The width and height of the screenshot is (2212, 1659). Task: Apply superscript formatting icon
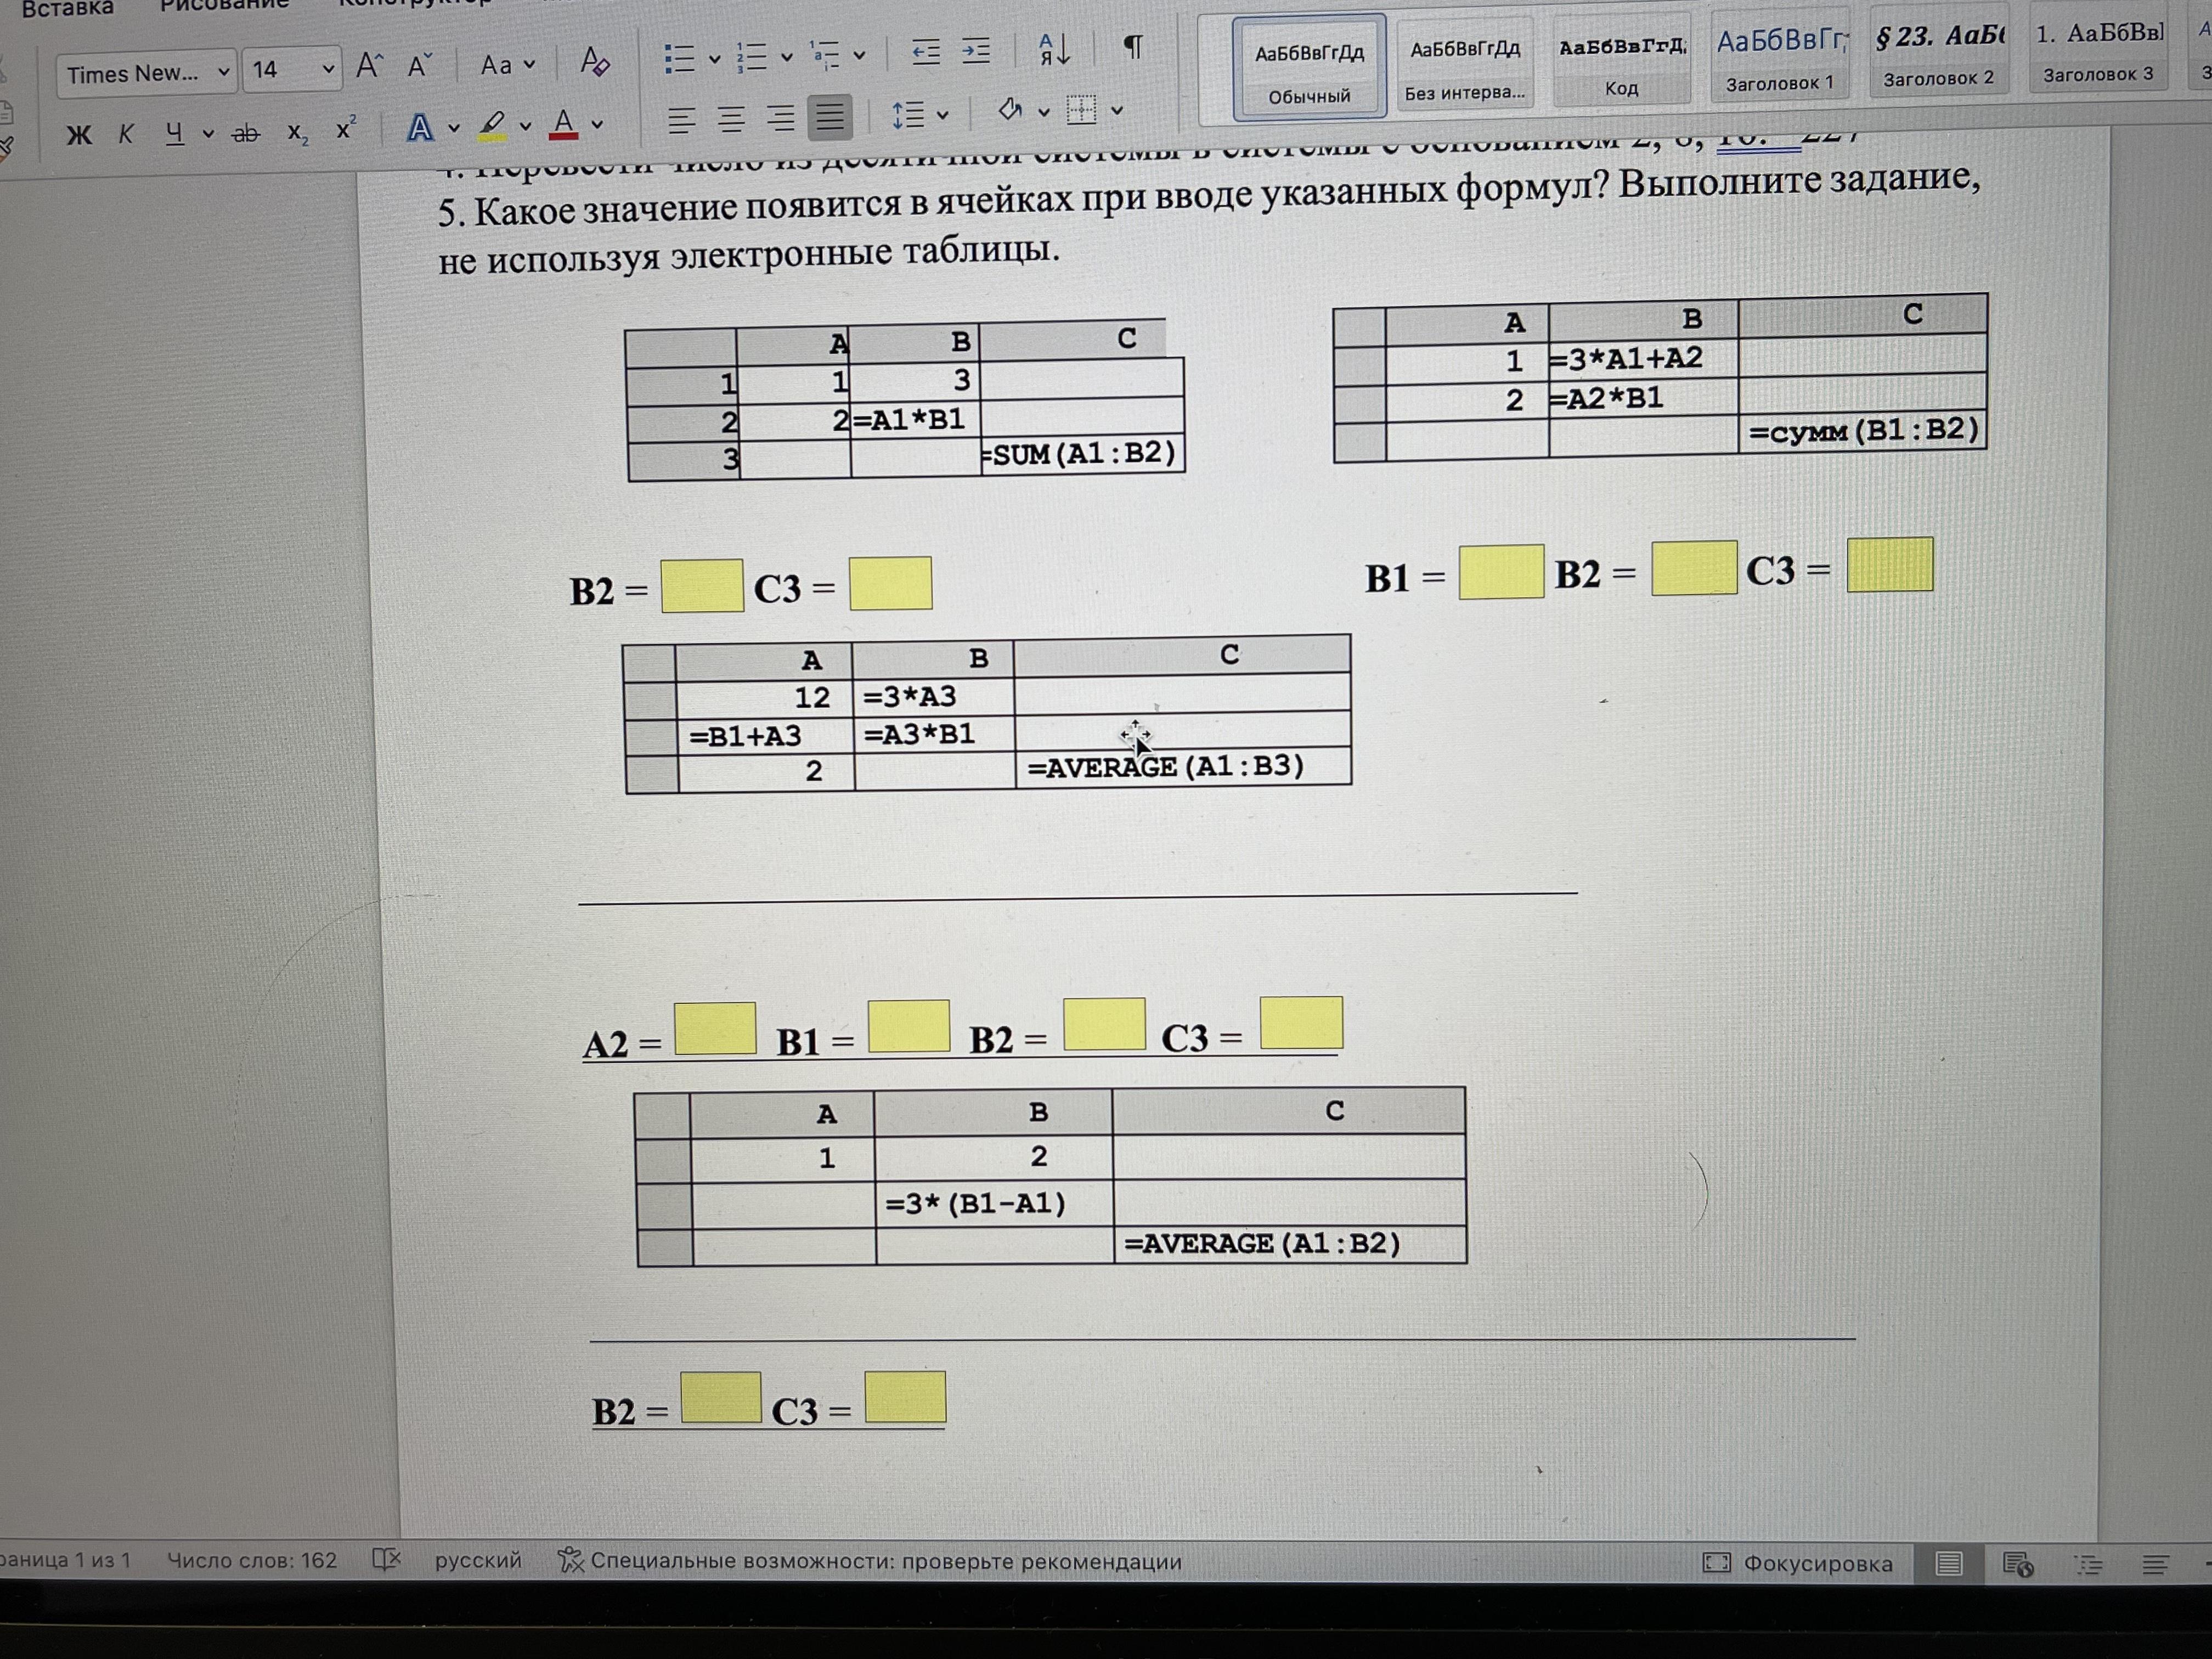[345, 130]
